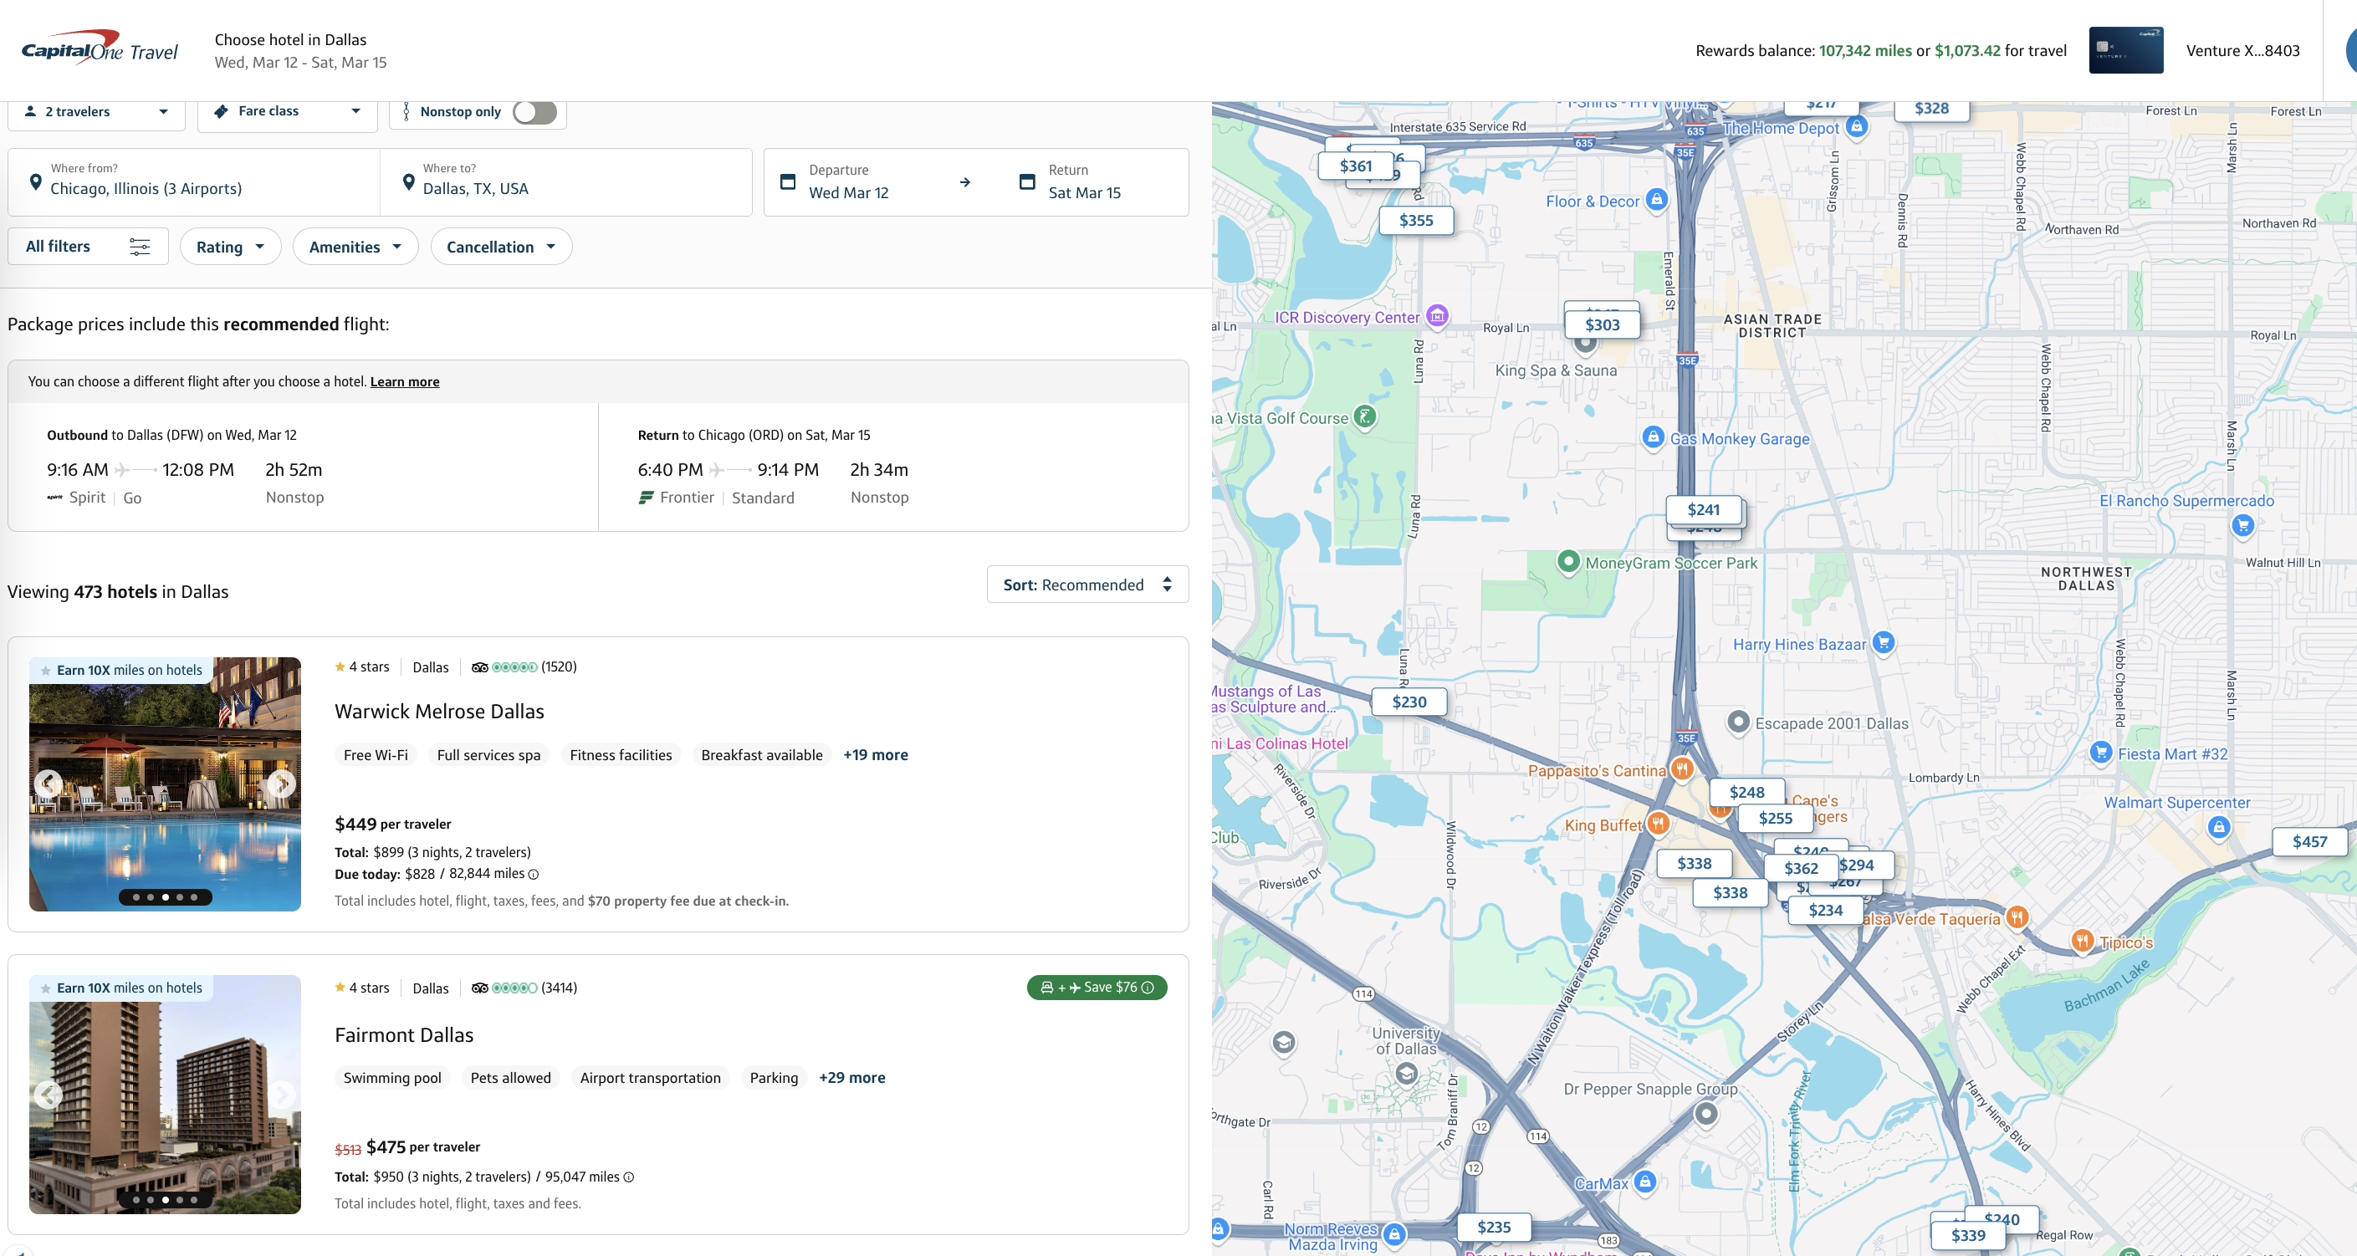The width and height of the screenshot is (2357, 1256).
Task: Click the Learn more link
Action: [x=405, y=381]
